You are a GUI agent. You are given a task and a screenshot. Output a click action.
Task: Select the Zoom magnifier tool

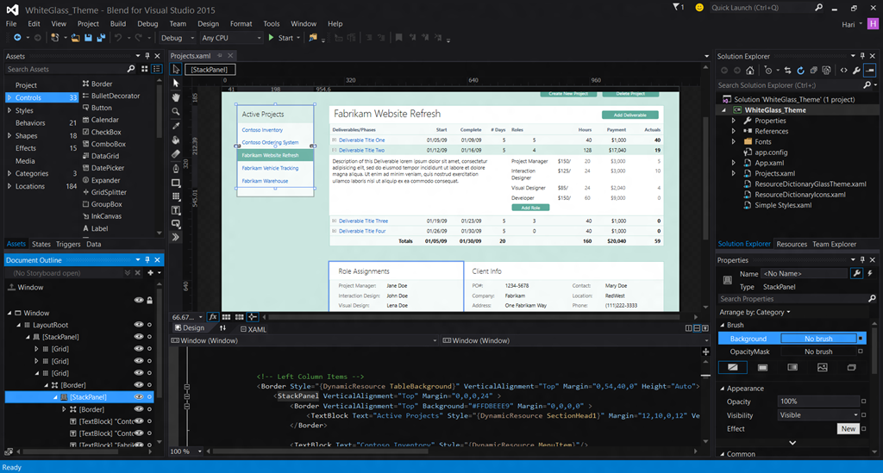tap(176, 111)
